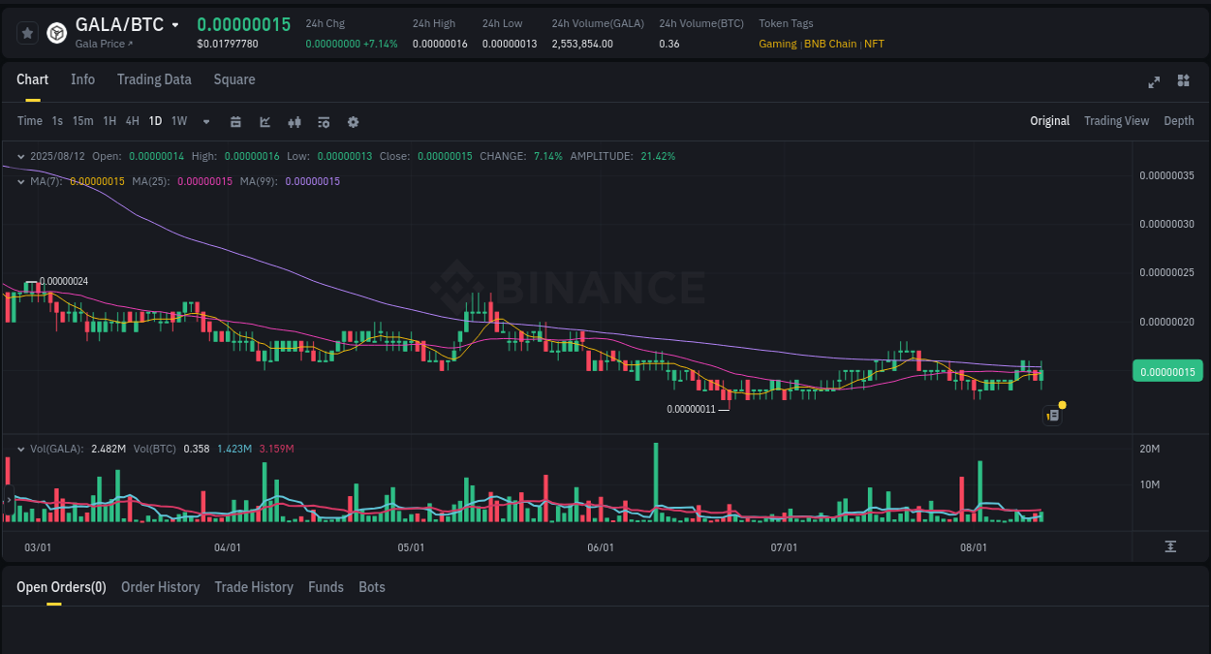This screenshot has height=654, width=1211.
Task: Open the Trading Data tab
Action: [154, 79]
